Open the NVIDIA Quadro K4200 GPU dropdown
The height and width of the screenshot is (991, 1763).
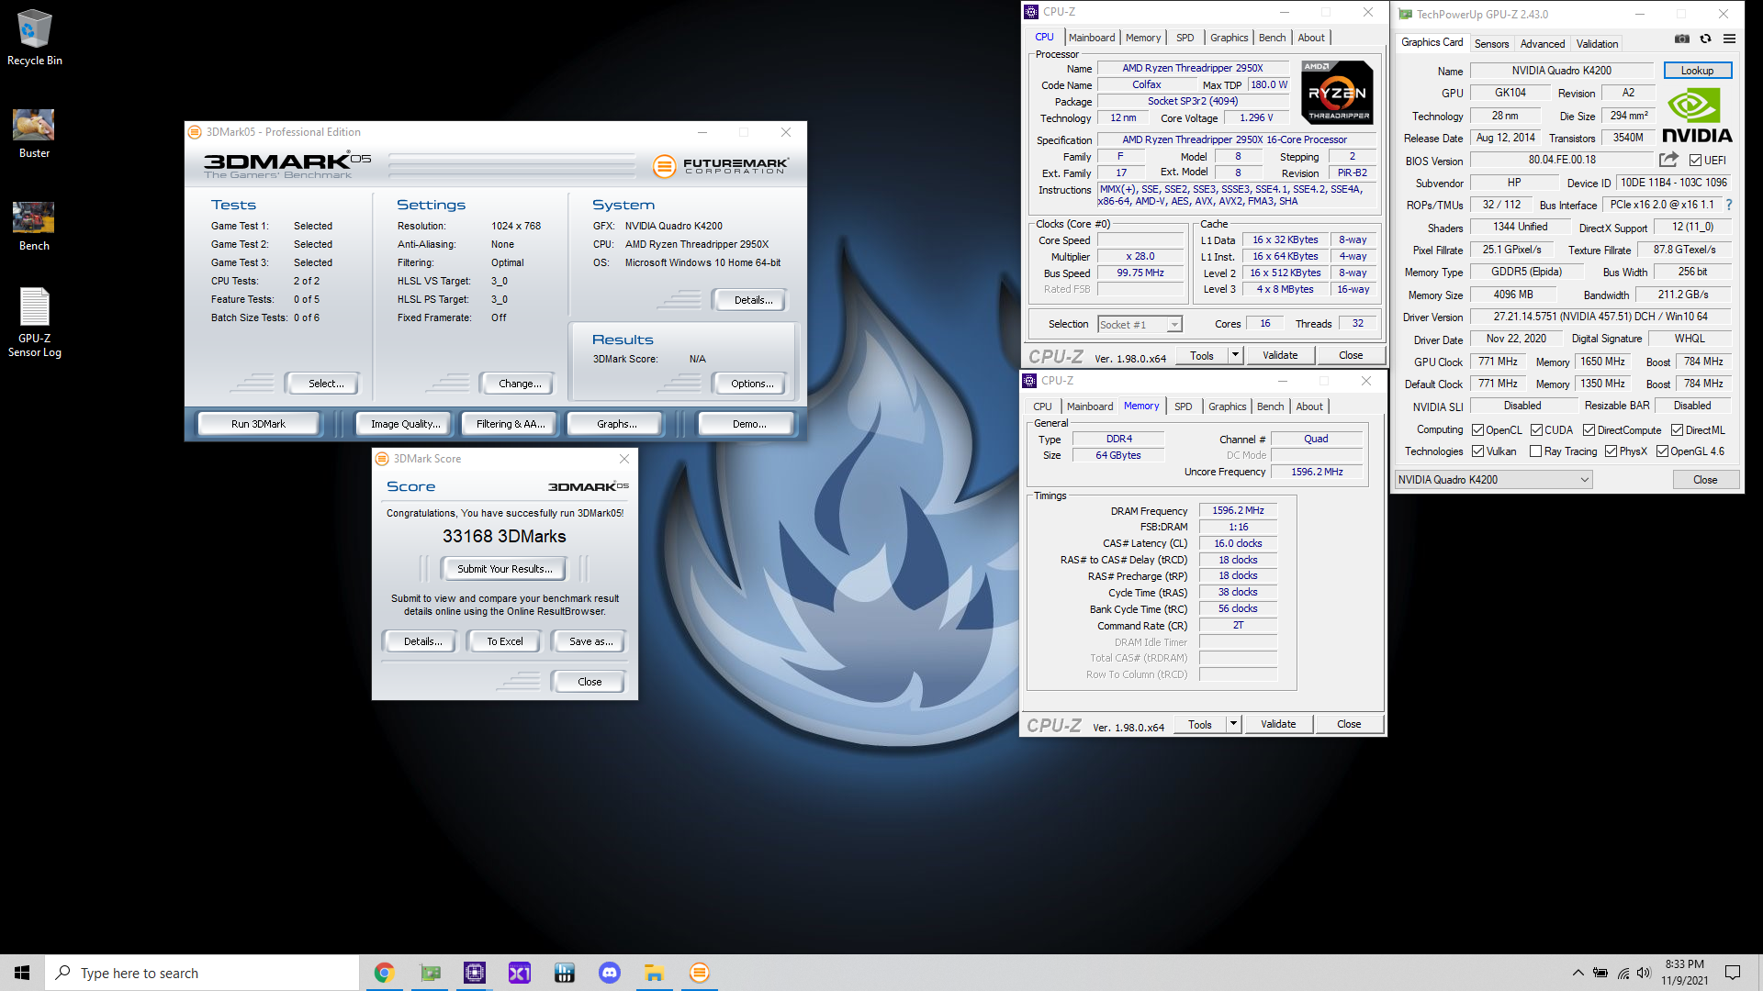[1493, 479]
